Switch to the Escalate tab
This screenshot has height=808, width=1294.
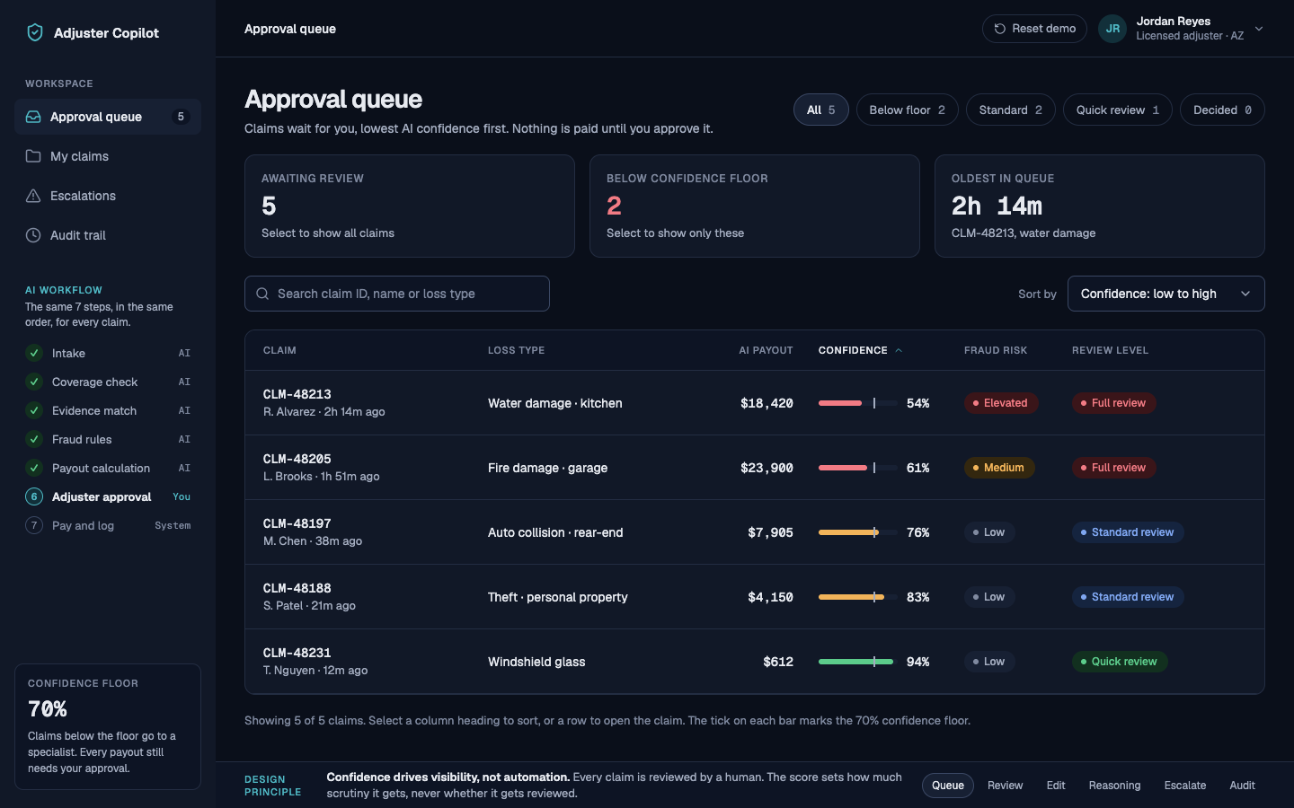click(x=1185, y=786)
